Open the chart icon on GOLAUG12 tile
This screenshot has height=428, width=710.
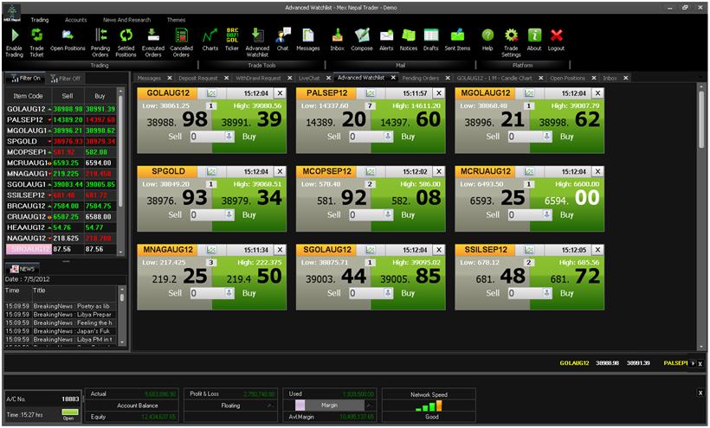(x=211, y=93)
